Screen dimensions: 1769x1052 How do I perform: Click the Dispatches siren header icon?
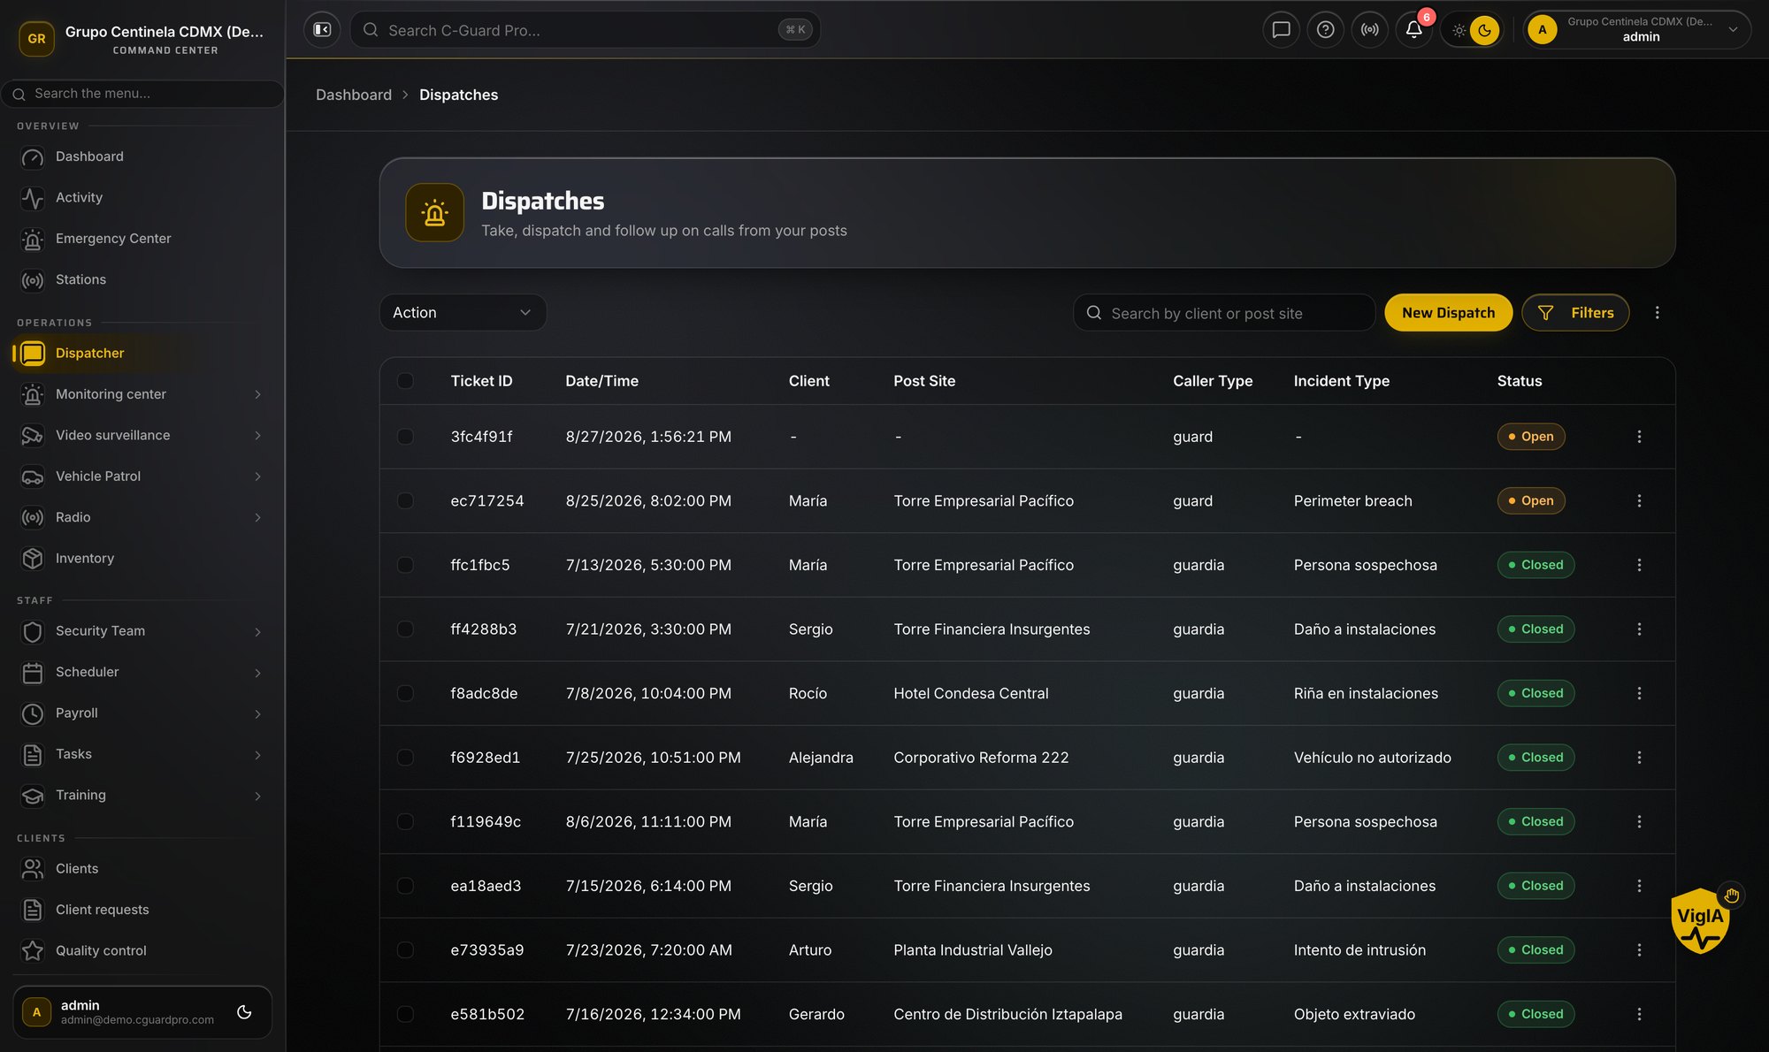(x=434, y=213)
